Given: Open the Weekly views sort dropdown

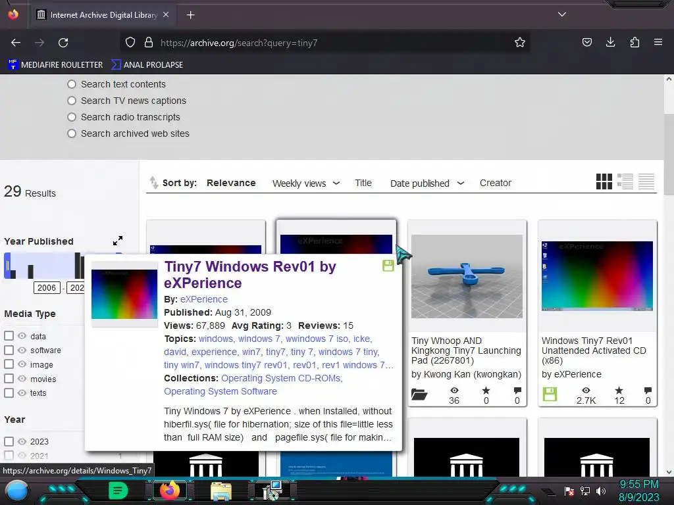Looking at the screenshot, I should point(306,183).
